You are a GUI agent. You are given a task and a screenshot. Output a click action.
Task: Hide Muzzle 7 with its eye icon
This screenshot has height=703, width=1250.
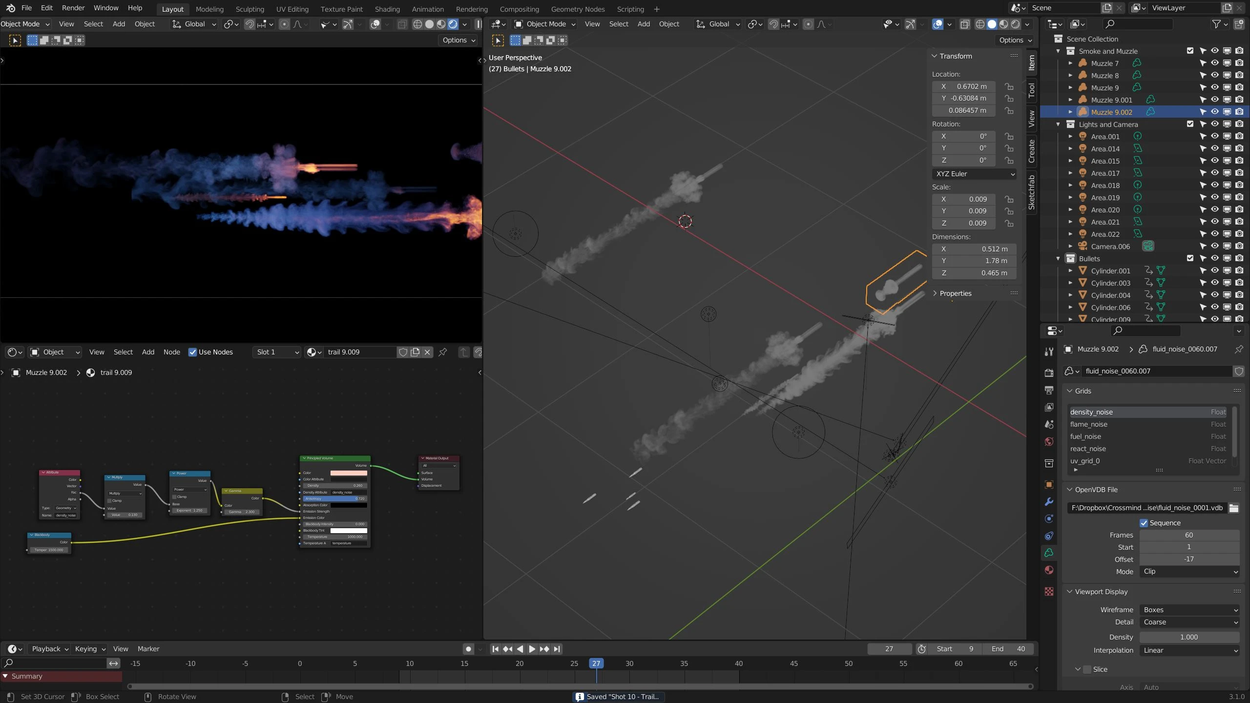(x=1214, y=63)
